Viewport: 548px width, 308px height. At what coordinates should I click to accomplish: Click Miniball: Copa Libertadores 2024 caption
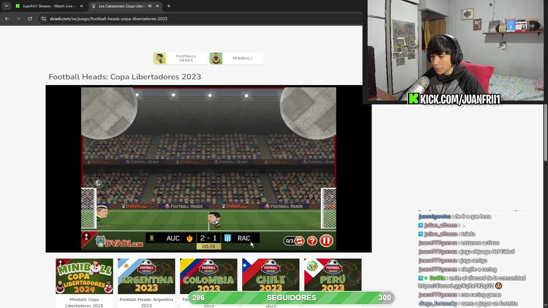pyautogui.click(x=84, y=302)
